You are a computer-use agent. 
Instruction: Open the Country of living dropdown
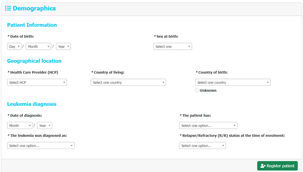pos(128,83)
